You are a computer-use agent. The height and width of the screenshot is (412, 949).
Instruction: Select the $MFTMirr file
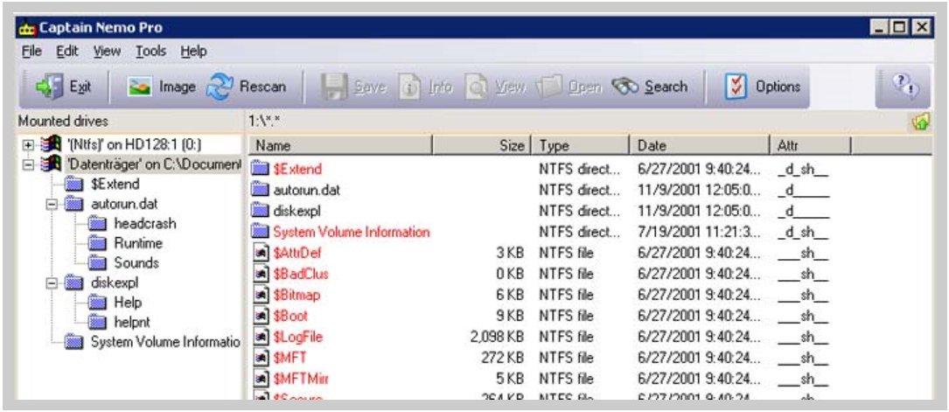tap(301, 380)
